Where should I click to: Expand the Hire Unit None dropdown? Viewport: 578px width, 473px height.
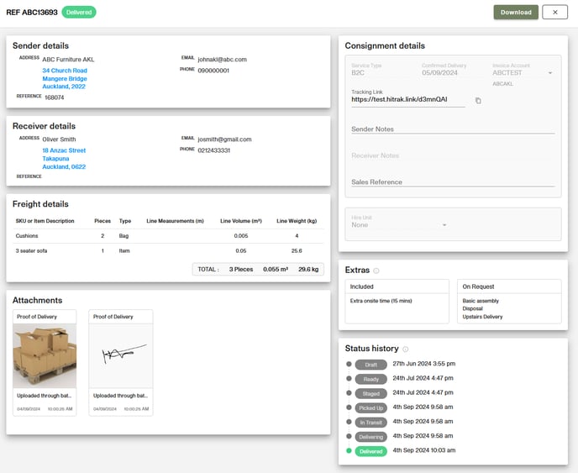point(399,224)
